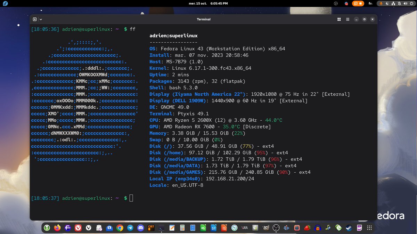Expand the new tab profile dropdown arrow

point(41,19)
